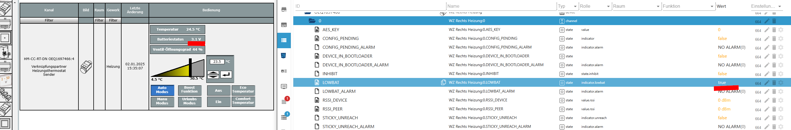Viewport: 791px width, 130px height.
Task: Activate the Boost Funktion mode
Action: click(189, 90)
